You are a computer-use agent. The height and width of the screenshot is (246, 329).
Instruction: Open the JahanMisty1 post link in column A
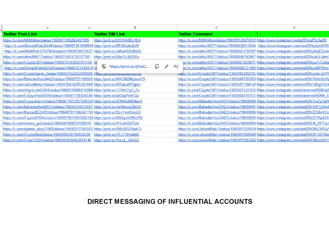[48, 85]
